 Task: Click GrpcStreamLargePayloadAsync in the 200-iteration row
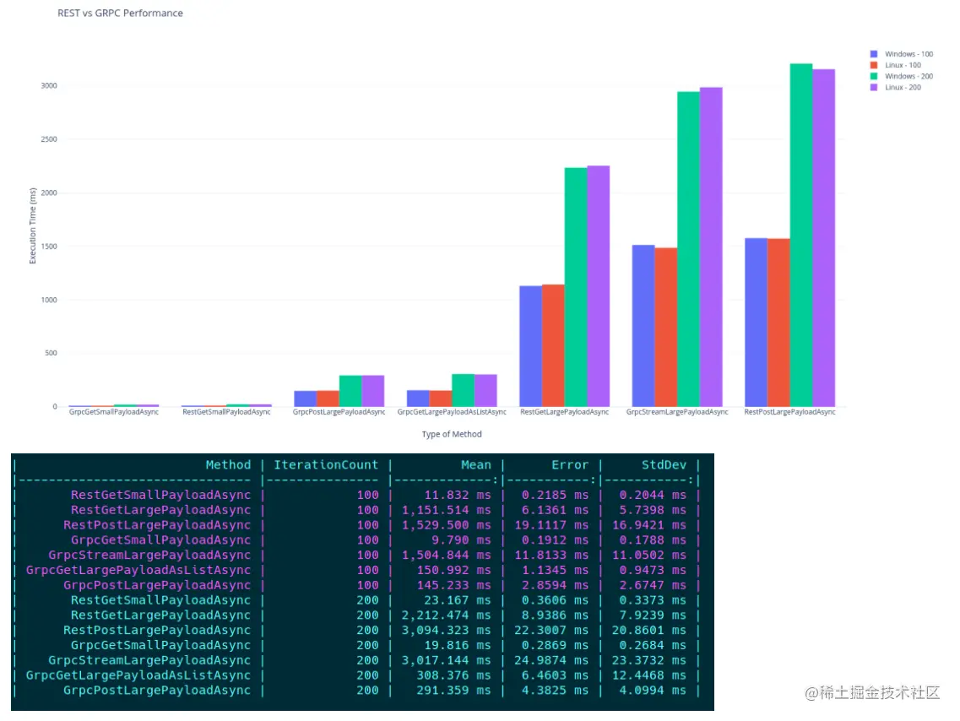coord(149,660)
